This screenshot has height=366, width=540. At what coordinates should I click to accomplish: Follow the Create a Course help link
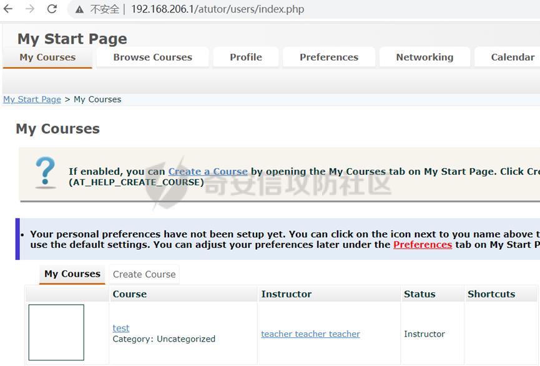pos(208,171)
